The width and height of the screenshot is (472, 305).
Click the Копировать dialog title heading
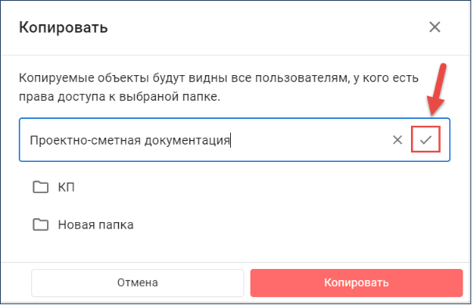coord(63,27)
